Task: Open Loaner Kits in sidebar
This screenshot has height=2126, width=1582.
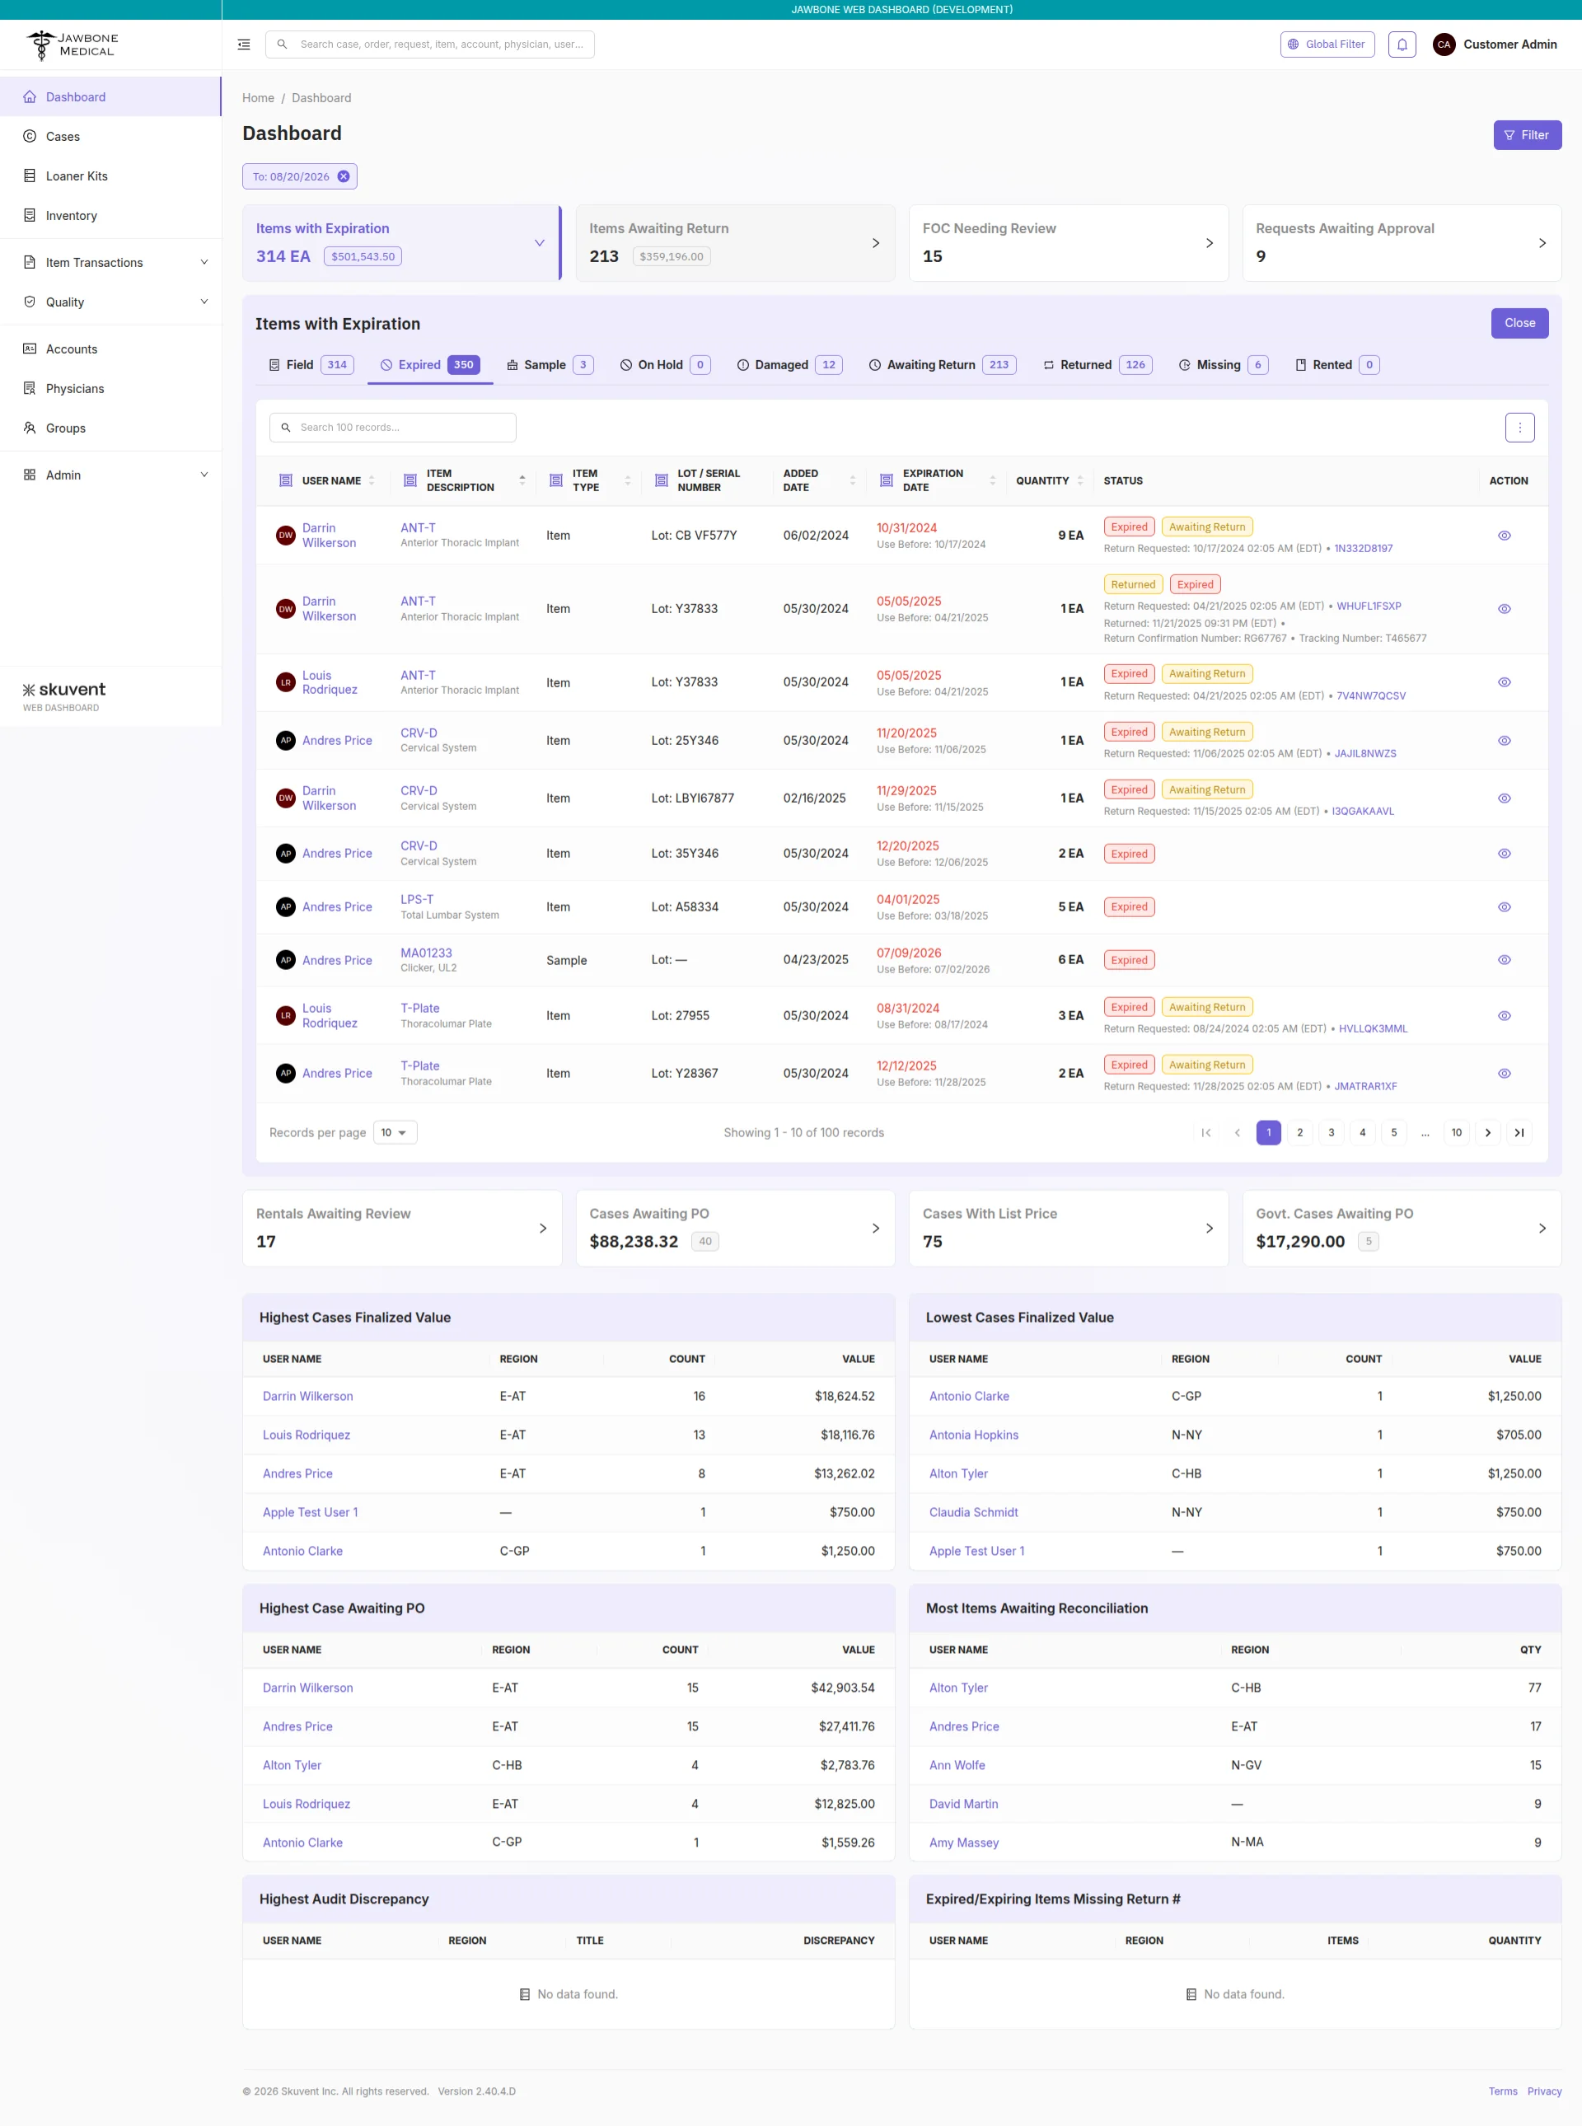Action: (x=111, y=176)
